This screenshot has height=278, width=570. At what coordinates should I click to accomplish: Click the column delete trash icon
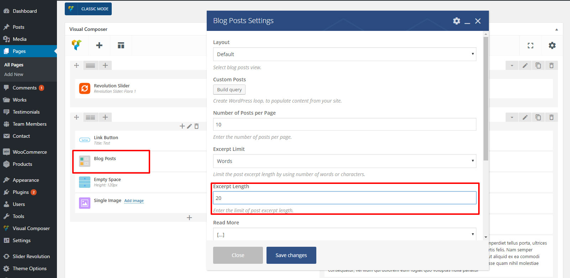coord(196,126)
